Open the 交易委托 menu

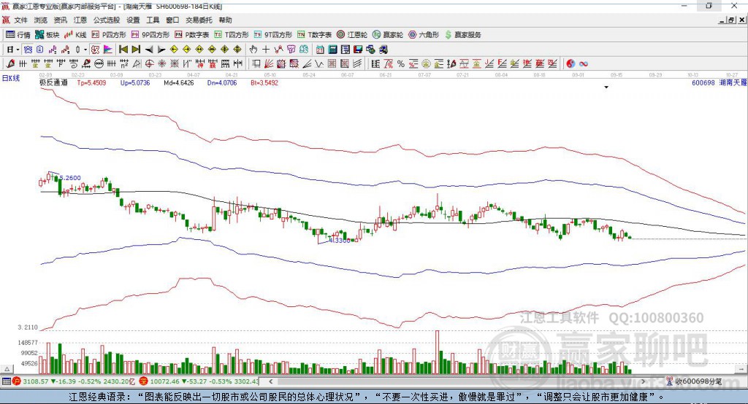199,20
